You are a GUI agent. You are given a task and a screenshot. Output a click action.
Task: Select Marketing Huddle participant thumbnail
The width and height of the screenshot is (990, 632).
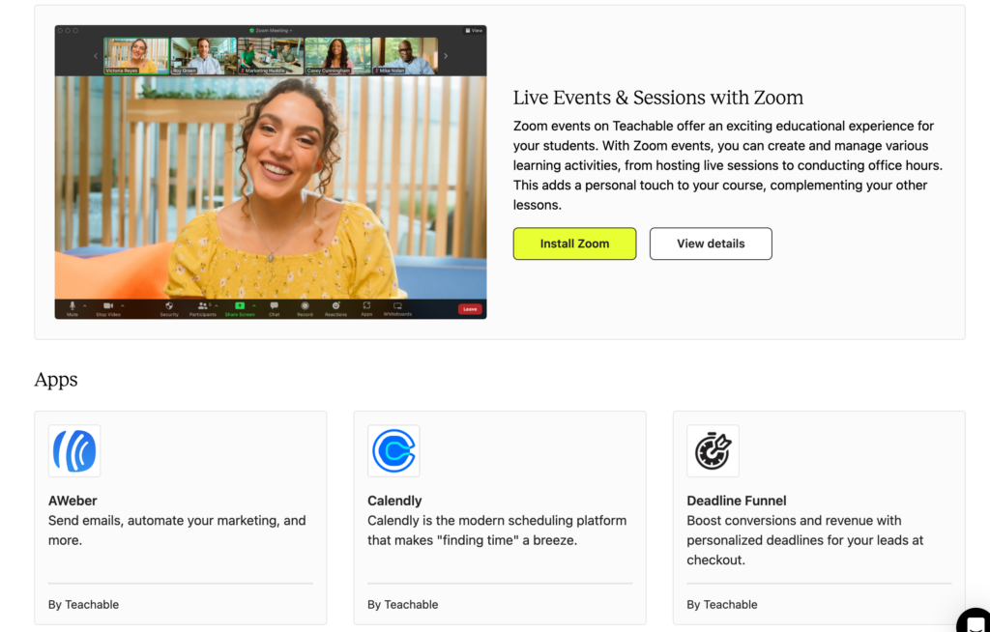[271, 56]
